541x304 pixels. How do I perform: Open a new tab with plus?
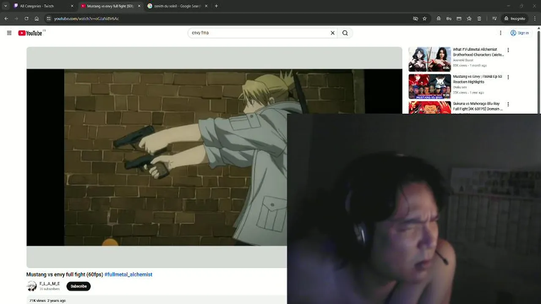(216, 6)
